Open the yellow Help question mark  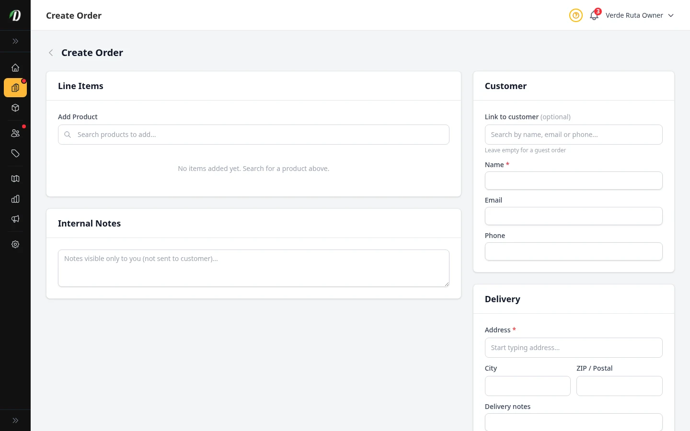tap(575, 15)
